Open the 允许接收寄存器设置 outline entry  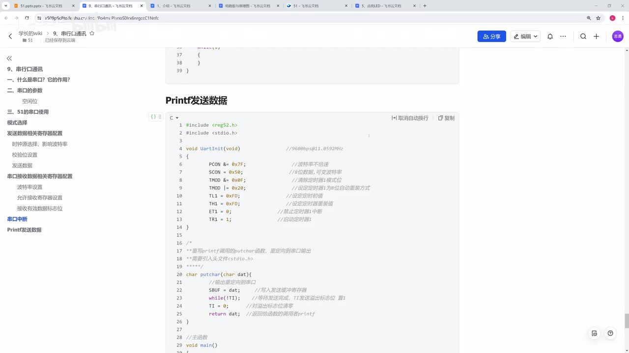click(x=40, y=198)
